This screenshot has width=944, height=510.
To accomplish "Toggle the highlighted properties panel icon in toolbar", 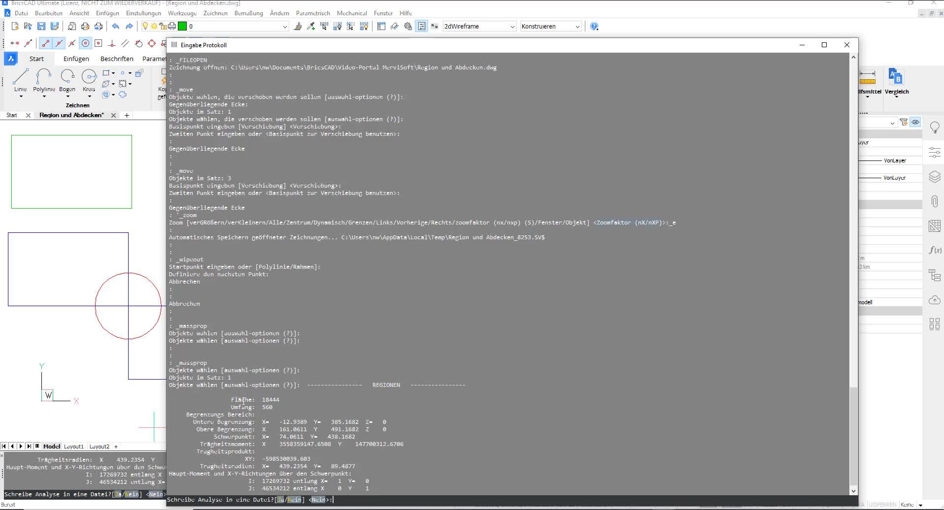I will pyautogui.click(x=422, y=26).
